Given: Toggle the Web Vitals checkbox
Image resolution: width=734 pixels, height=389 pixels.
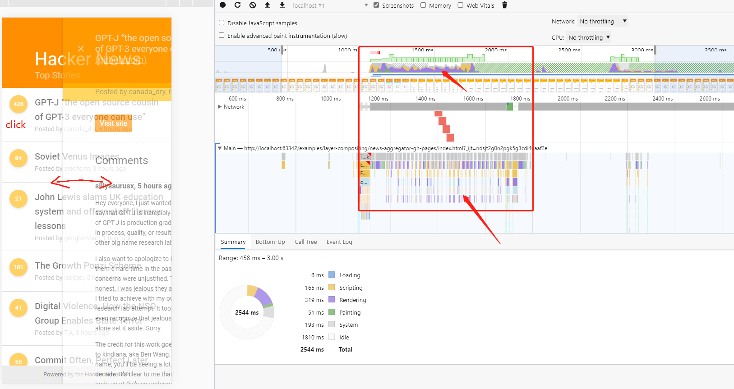Looking at the screenshot, I should tap(461, 5).
